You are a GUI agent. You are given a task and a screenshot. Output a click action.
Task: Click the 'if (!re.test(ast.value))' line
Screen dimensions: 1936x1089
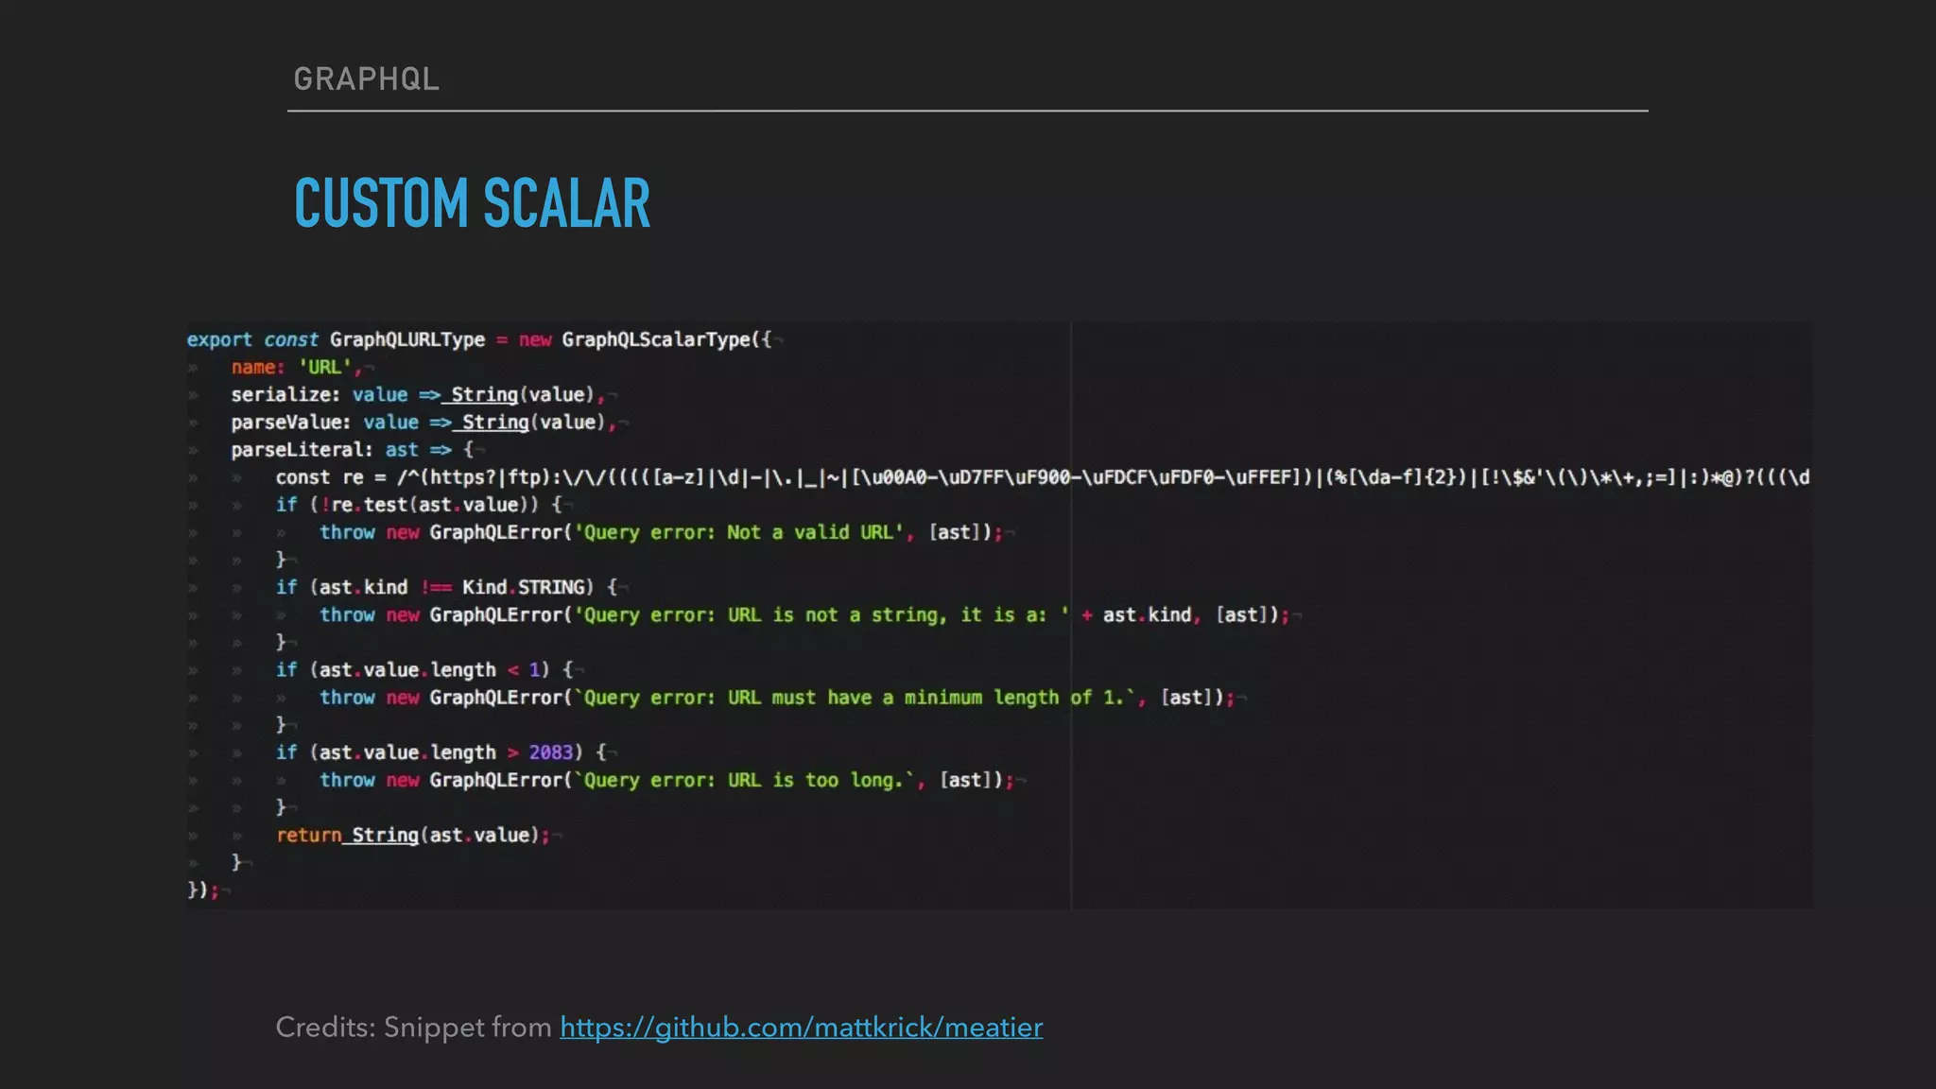(x=419, y=505)
